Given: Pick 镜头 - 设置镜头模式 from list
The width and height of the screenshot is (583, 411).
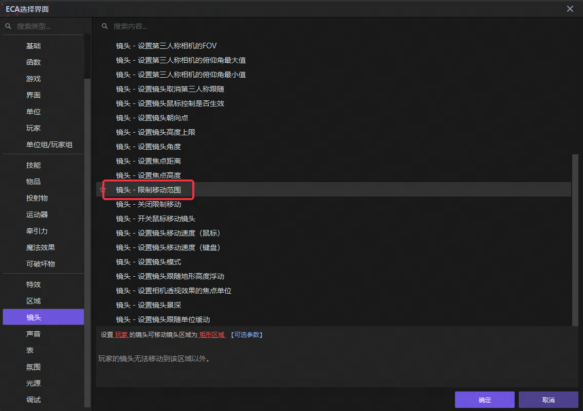Looking at the screenshot, I should tap(149, 262).
